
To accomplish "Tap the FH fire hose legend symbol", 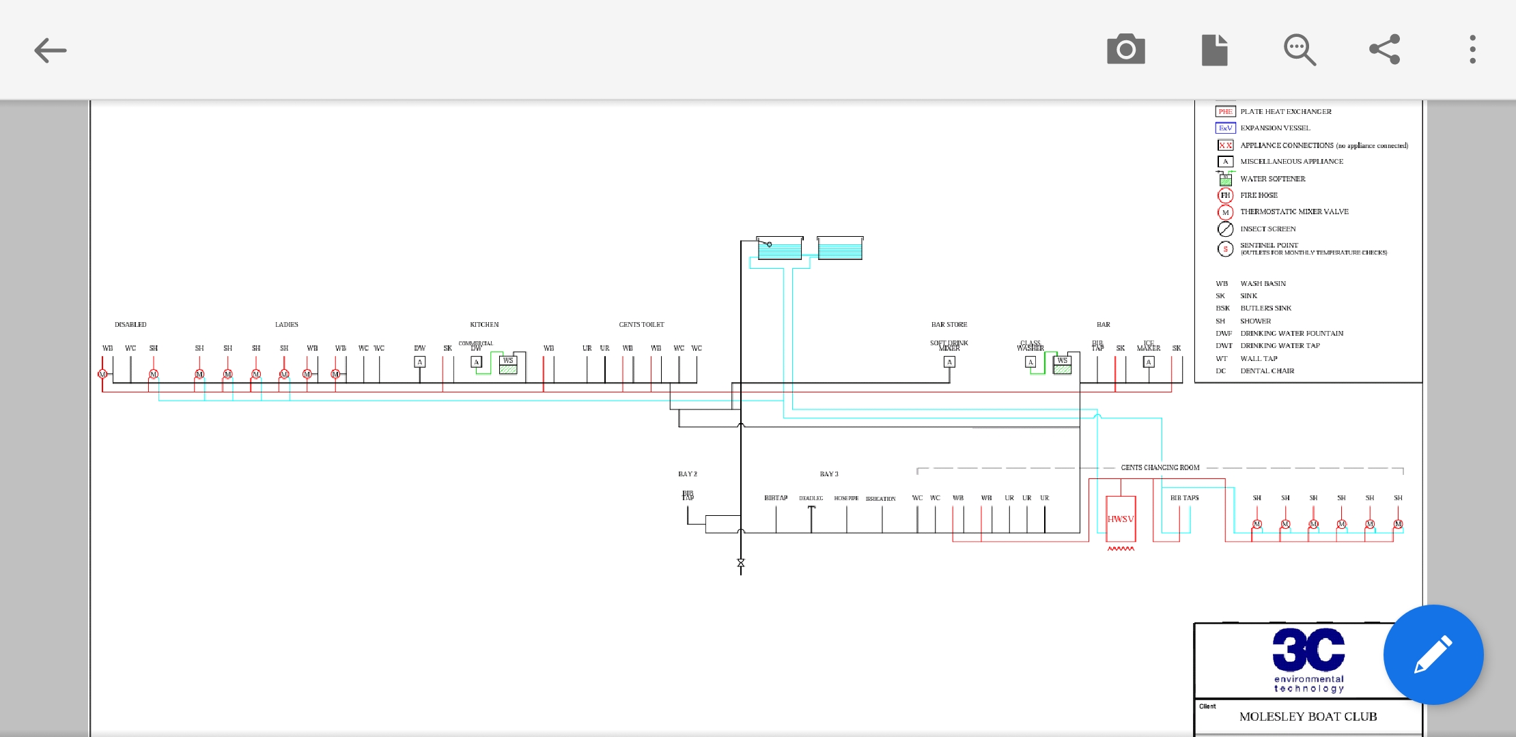I will tap(1226, 195).
